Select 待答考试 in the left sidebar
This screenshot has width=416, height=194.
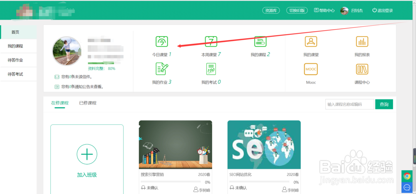point(18,74)
